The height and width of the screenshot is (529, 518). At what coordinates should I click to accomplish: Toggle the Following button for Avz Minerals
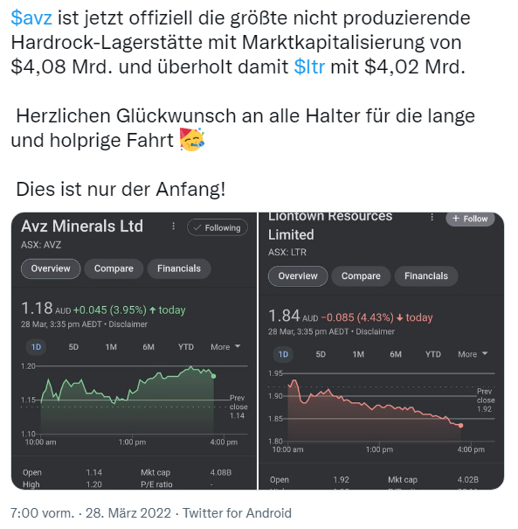[x=218, y=227]
